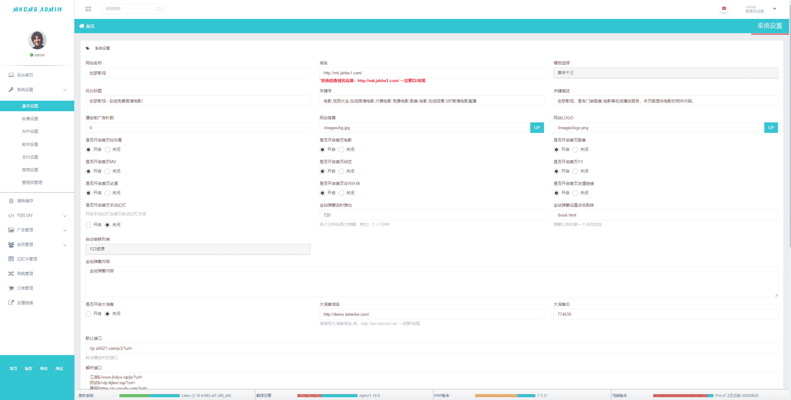This screenshot has width=791, height=400.
Task: Select 关闭 for 是否开启首页抢先看
Action: 107,150
